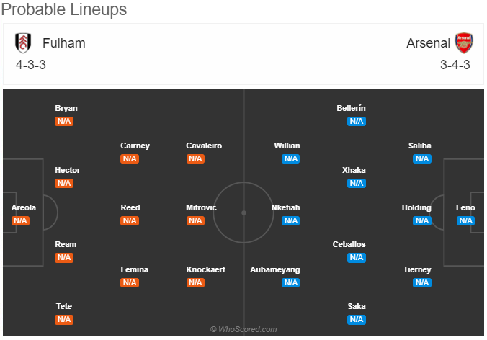Select Bellerín's blue N/A rating badge
The width and height of the screenshot is (487, 340).
(x=356, y=122)
